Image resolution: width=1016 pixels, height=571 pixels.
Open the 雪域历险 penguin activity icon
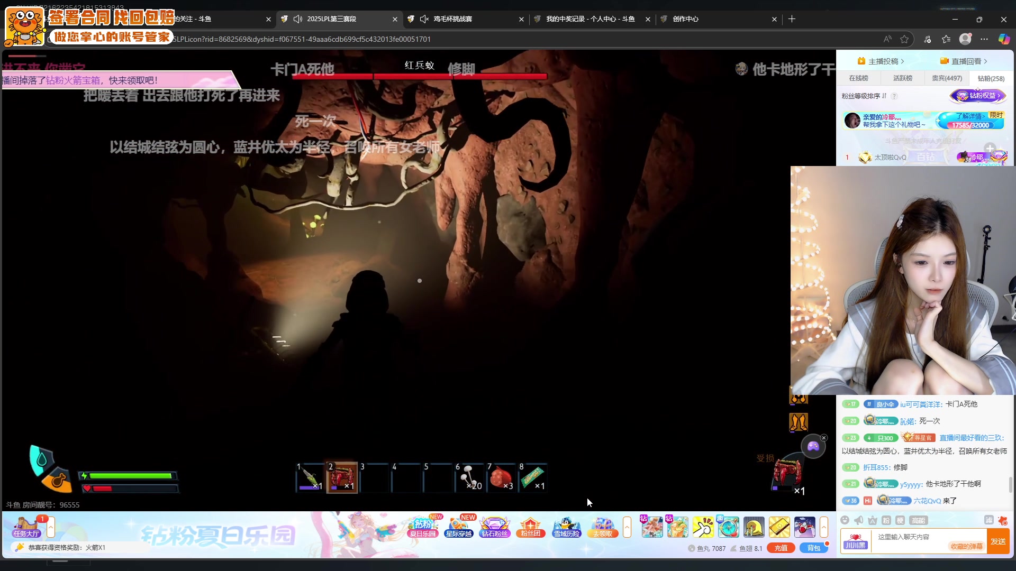[x=567, y=527]
